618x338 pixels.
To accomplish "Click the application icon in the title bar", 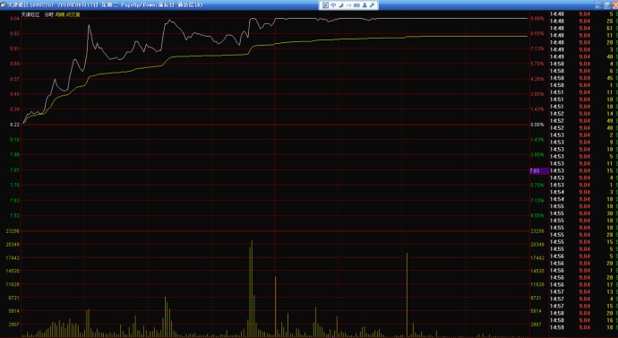I will click(x=4, y=4).
